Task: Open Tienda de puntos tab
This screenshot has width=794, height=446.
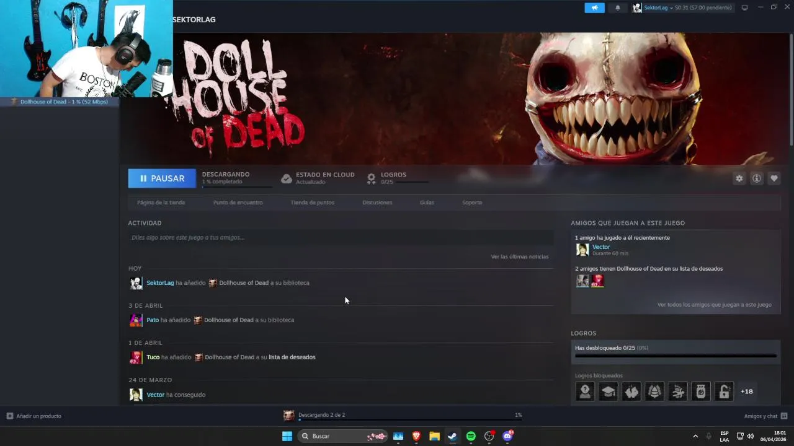Action: (312, 203)
